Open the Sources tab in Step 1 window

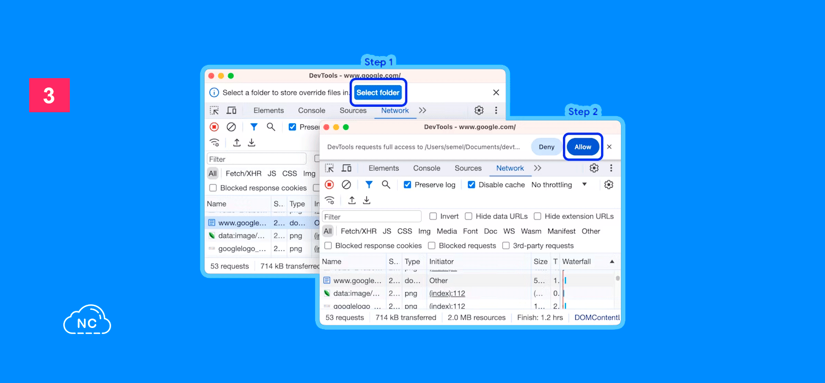click(353, 111)
